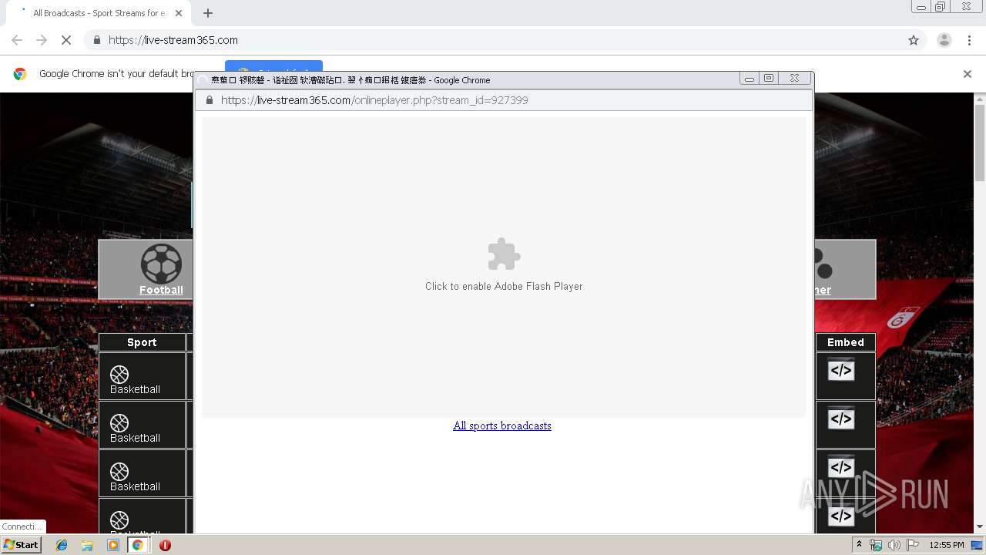Click the main window address bar

coord(505,40)
